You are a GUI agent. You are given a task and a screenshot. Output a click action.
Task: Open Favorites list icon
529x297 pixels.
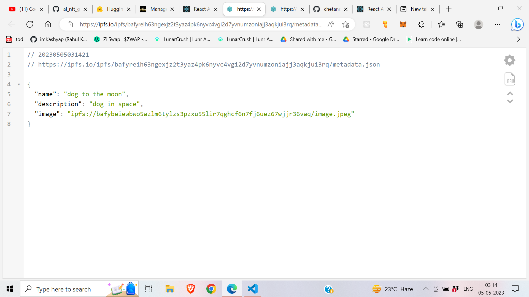click(441, 24)
